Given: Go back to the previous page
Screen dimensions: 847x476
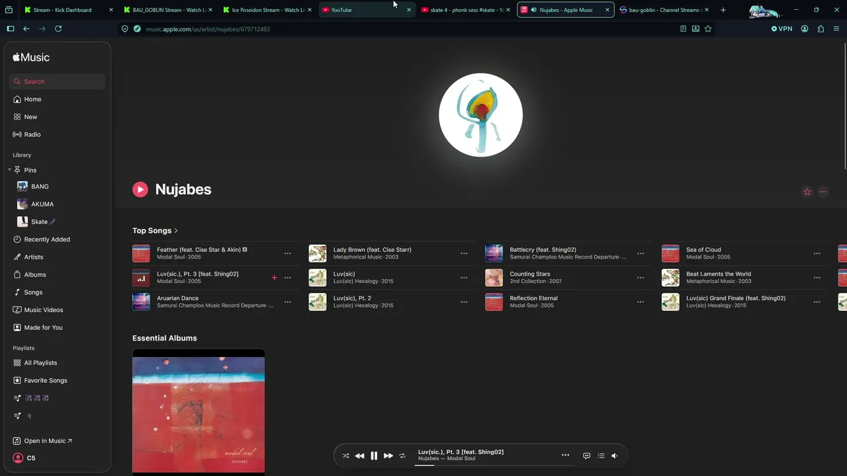Looking at the screenshot, I should pos(26,29).
